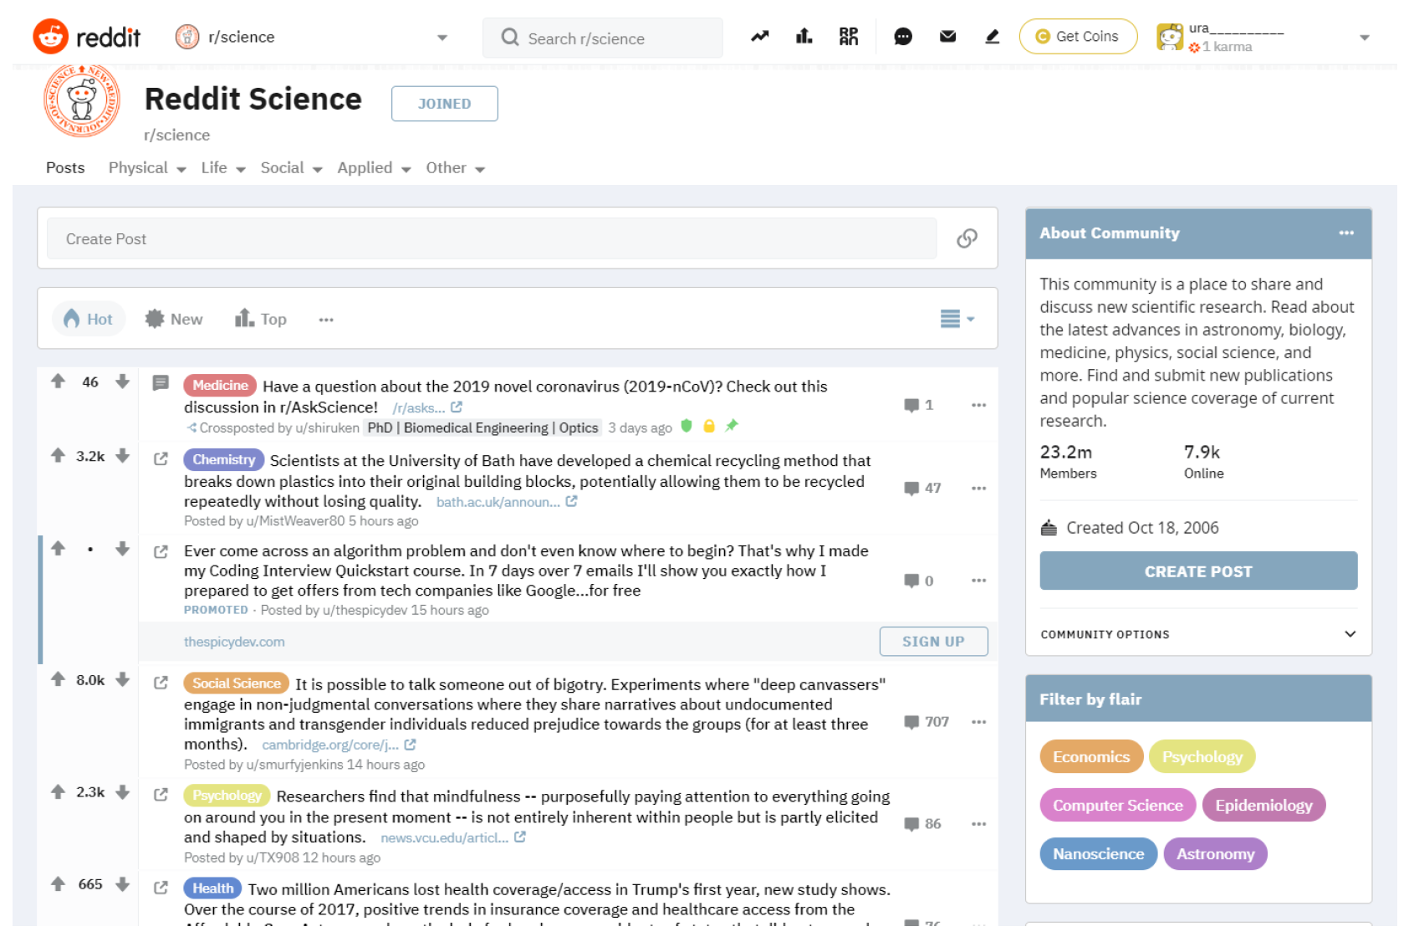Open the r/asks... crosspost link

click(x=427, y=408)
